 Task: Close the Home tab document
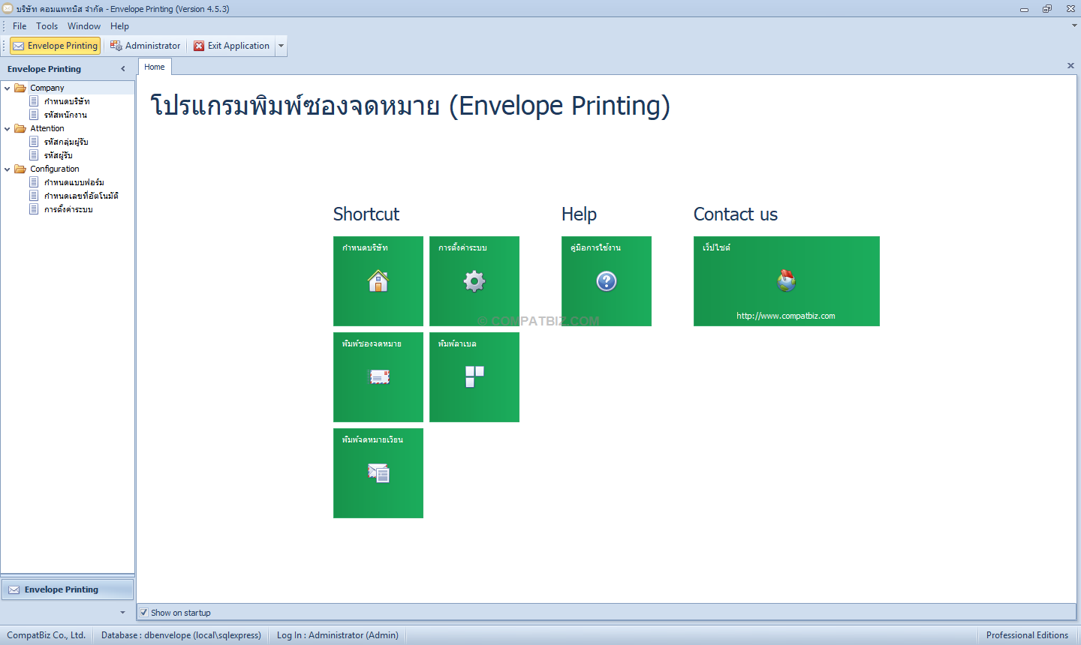point(1070,66)
